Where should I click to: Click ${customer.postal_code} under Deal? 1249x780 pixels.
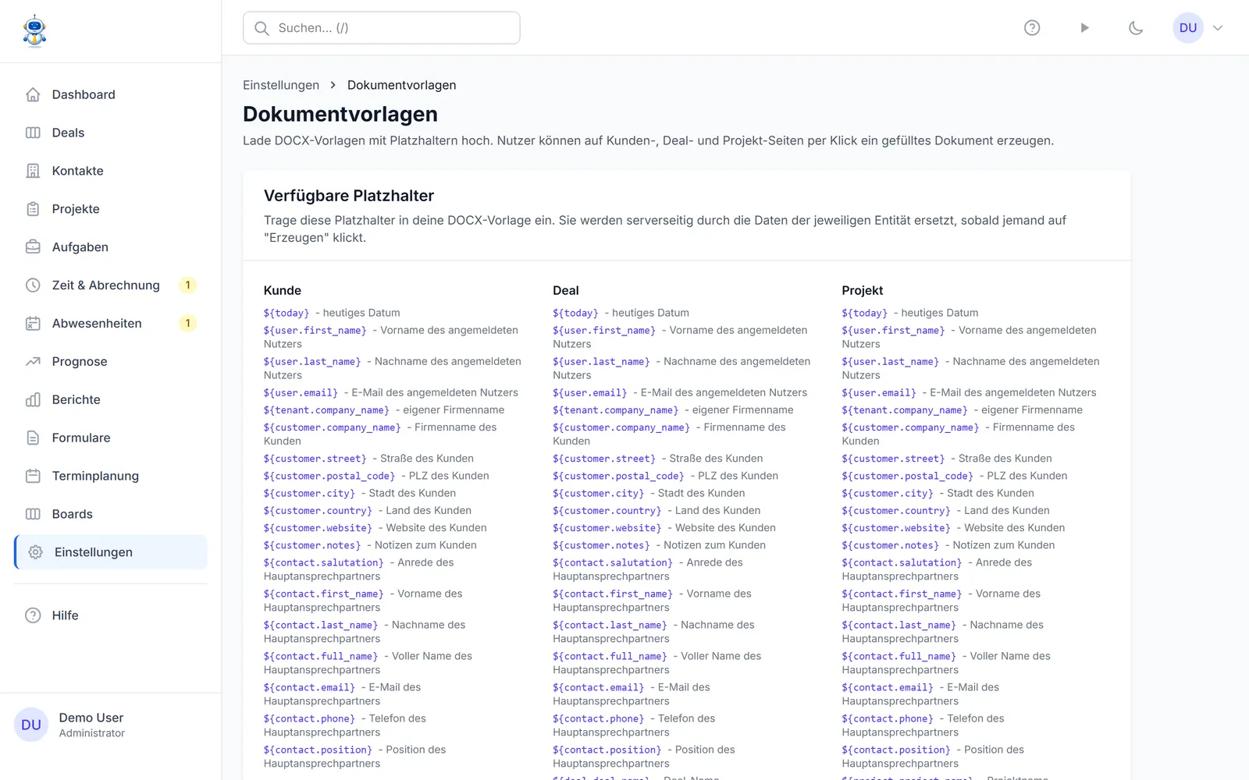coord(618,476)
